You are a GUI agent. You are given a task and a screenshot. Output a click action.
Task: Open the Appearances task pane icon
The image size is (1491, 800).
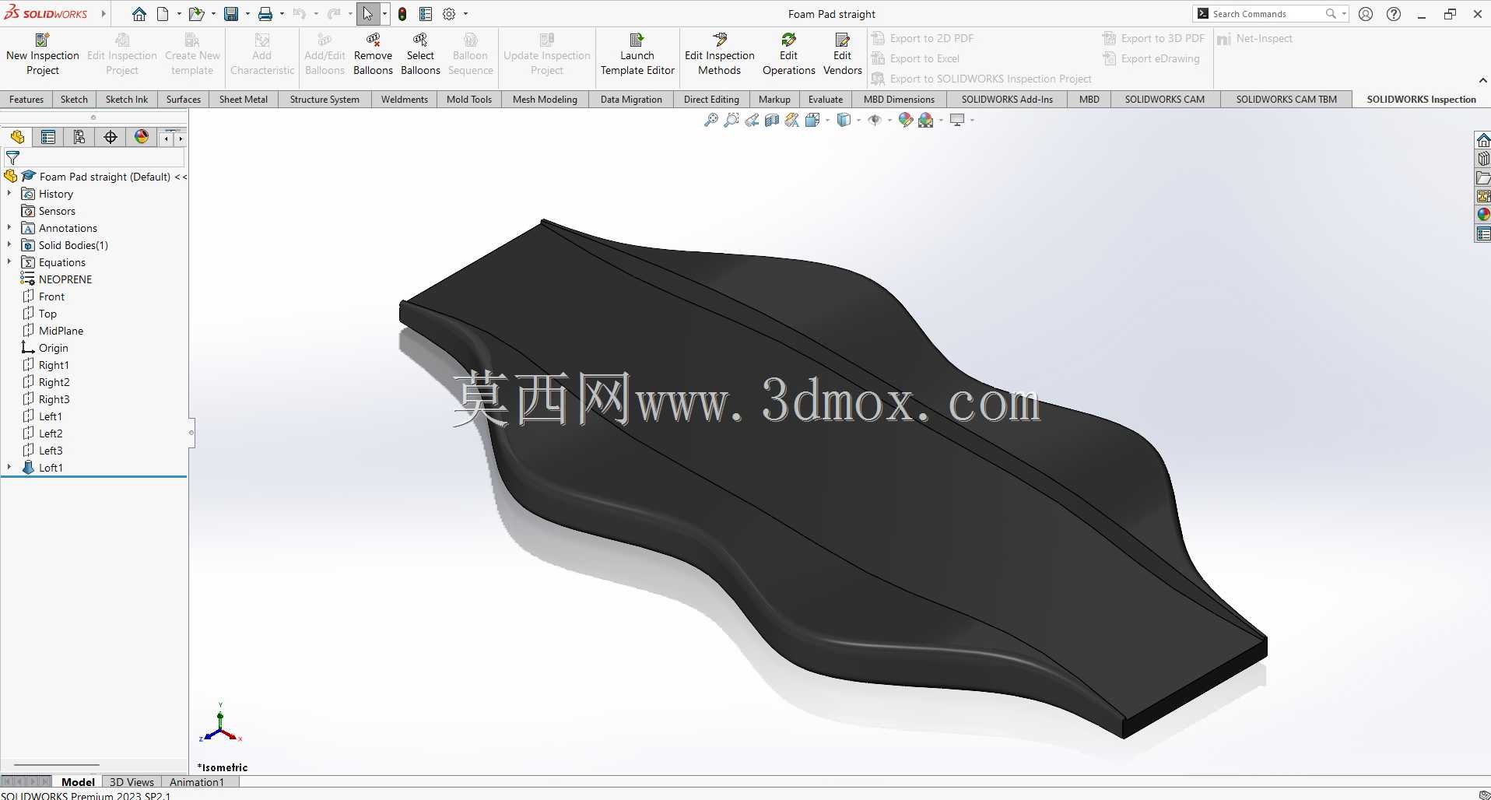(1483, 215)
